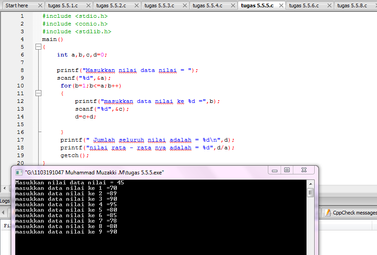Open the tugas 5.5.1.c tab
Screen dimensions: 377x255
click(x=63, y=5)
